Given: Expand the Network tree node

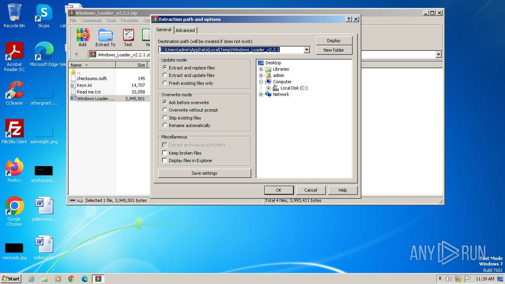Looking at the screenshot, I should [x=261, y=94].
